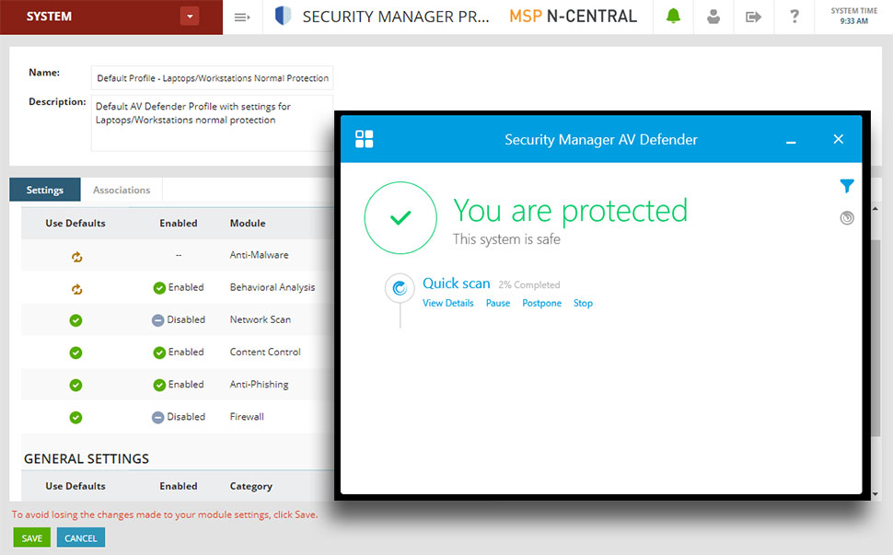Image resolution: width=893 pixels, height=555 pixels.
Task: Click the green protected checkmark circle
Action: (x=400, y=217)
